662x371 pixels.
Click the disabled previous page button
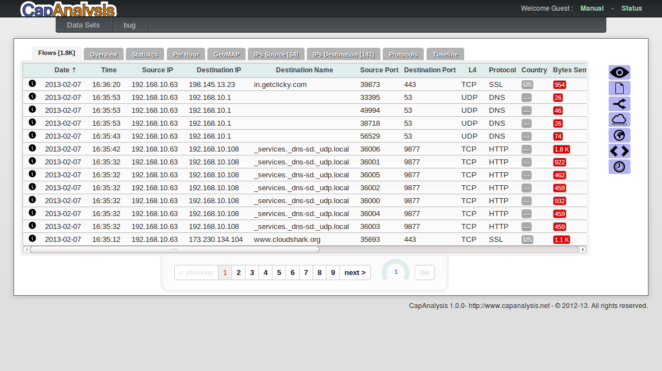[x=196, y=272]
